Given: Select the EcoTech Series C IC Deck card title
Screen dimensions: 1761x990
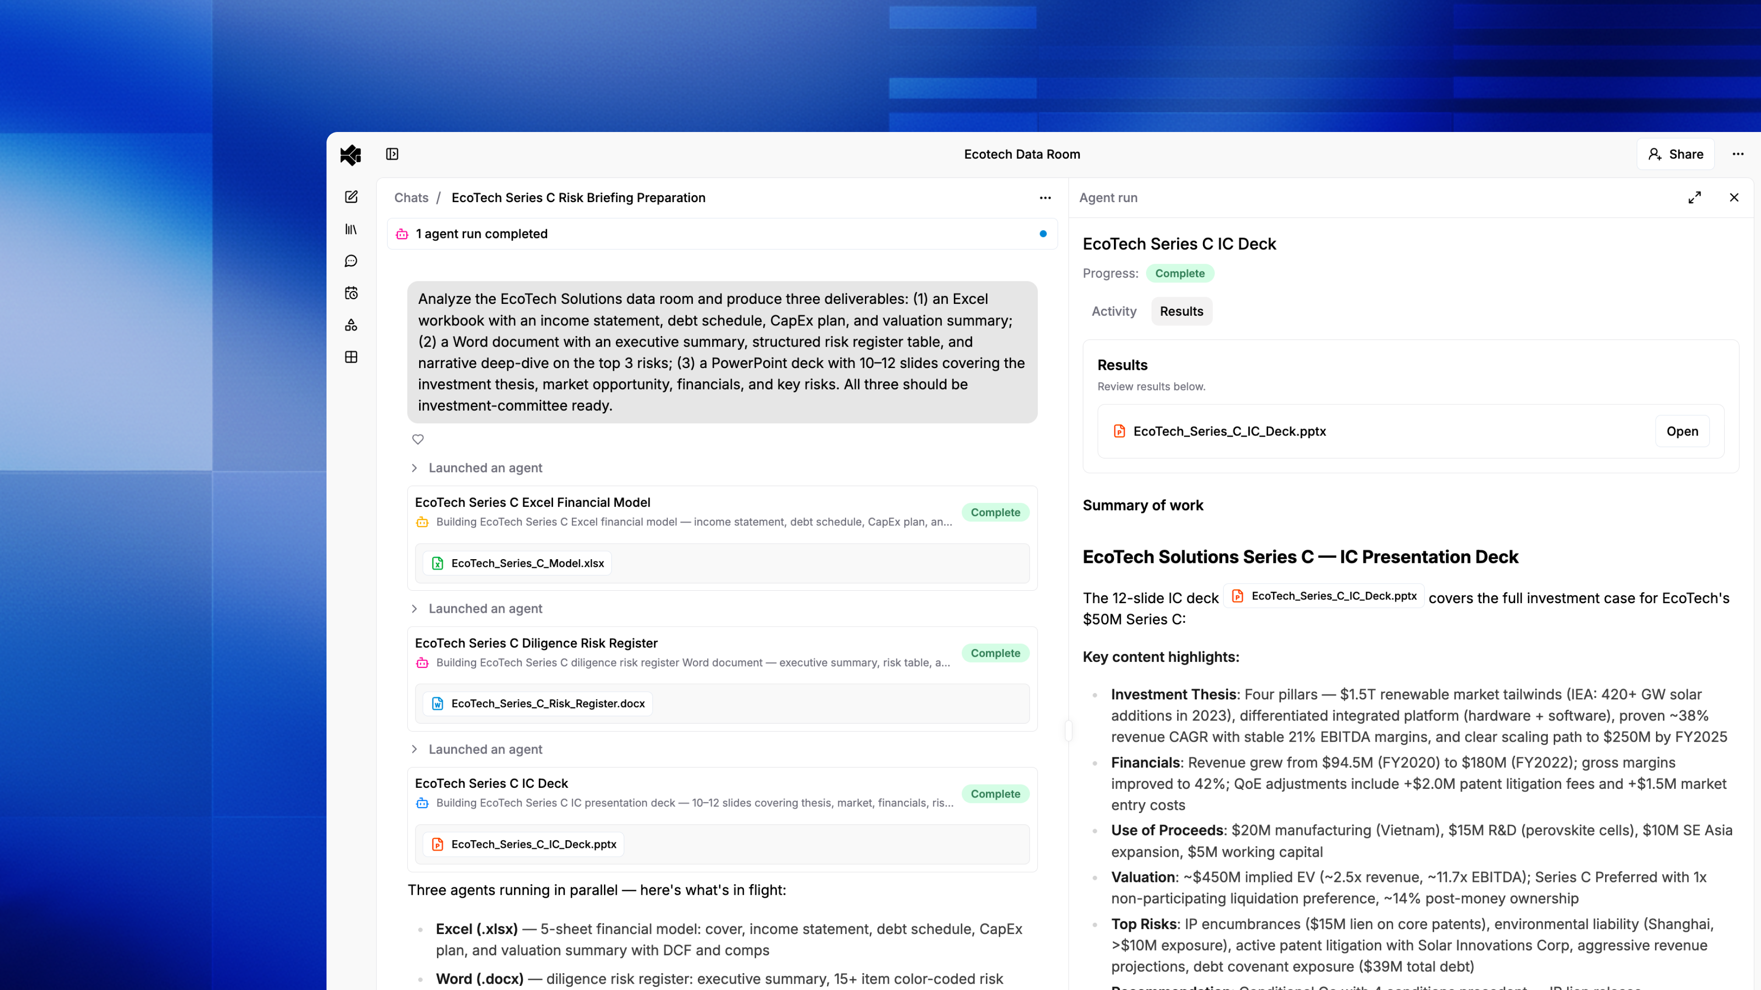Looking at the screenshot, I should (491, 784).
